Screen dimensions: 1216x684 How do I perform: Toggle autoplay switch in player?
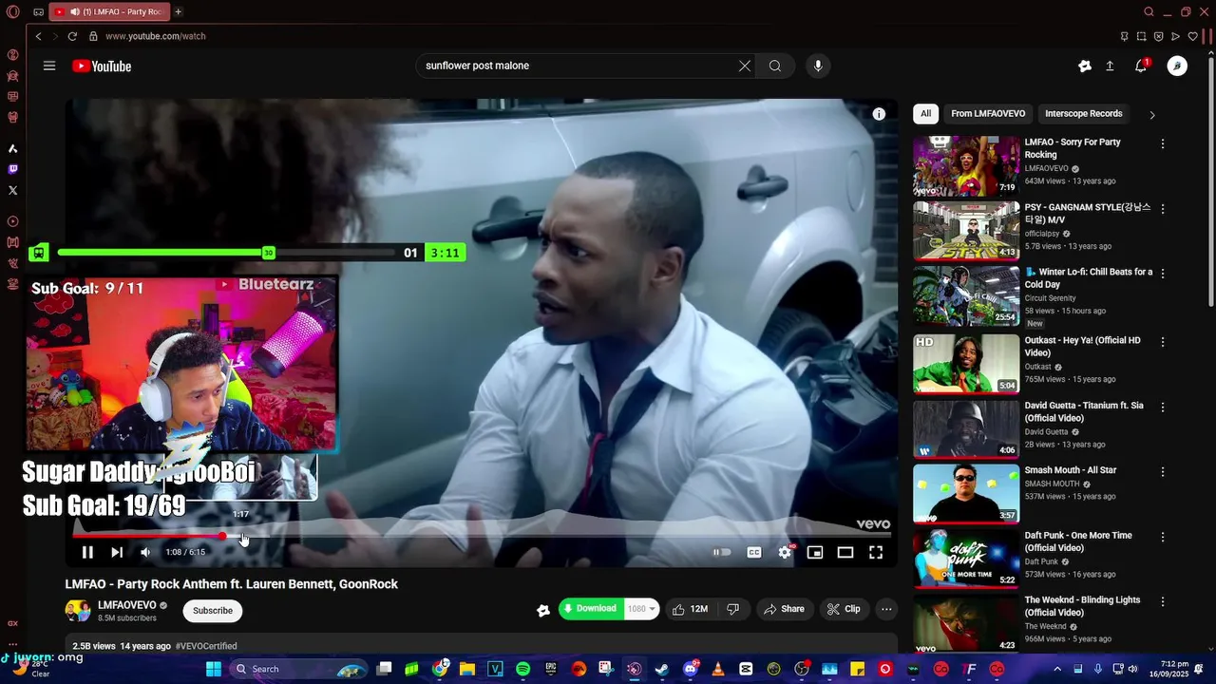pos(722,552)
